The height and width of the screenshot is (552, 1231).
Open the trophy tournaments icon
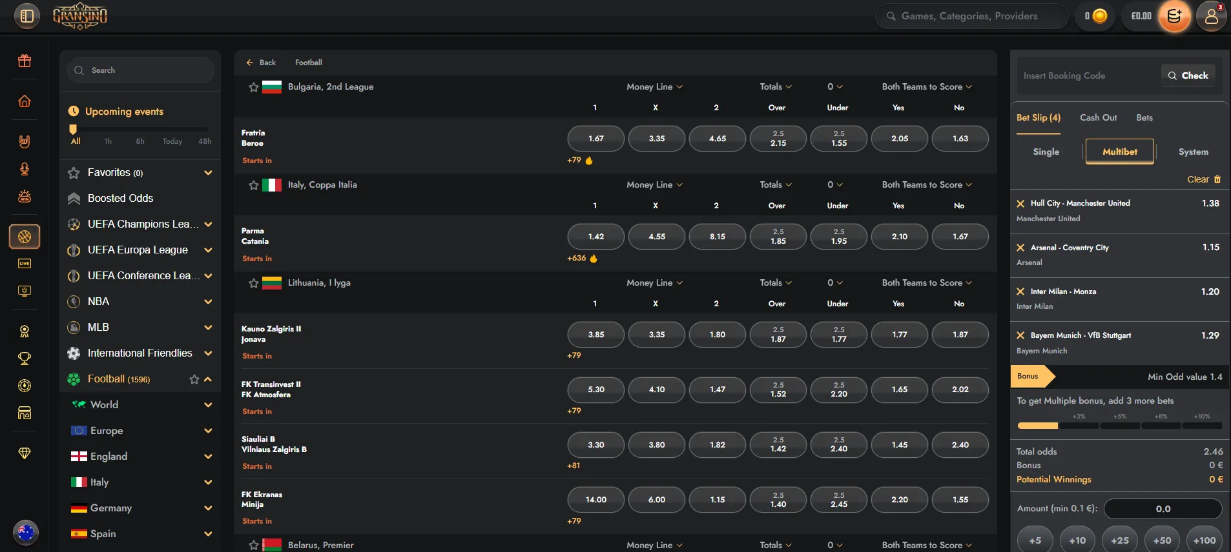pos(25,359)
